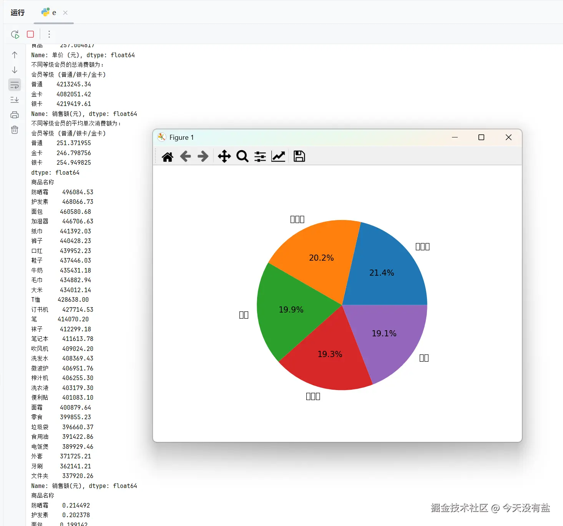The width and height of the screenshot is (563, 526).
Task: Save the figure with the floppy icon
Action: click(x=299, y=156)
